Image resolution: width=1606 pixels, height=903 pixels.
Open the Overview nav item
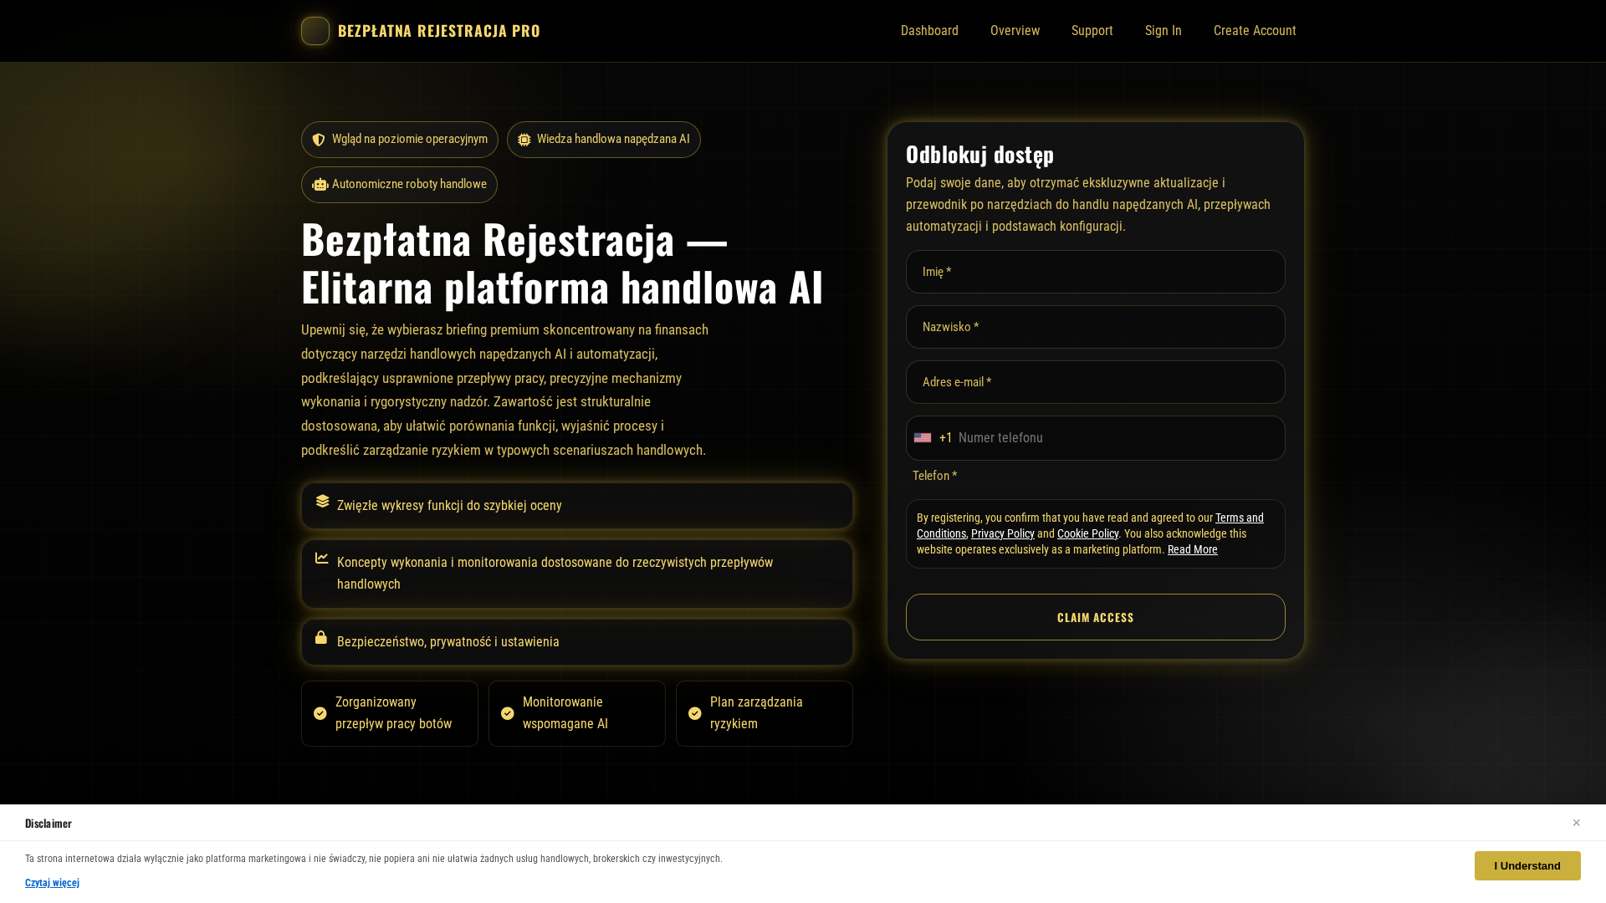(x=1015, y=31)
